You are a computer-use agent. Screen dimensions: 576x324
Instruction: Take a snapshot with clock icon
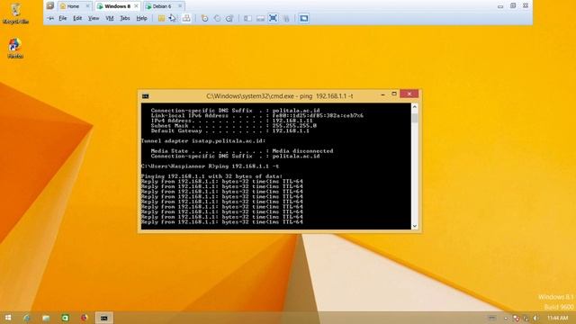(204, 18)
